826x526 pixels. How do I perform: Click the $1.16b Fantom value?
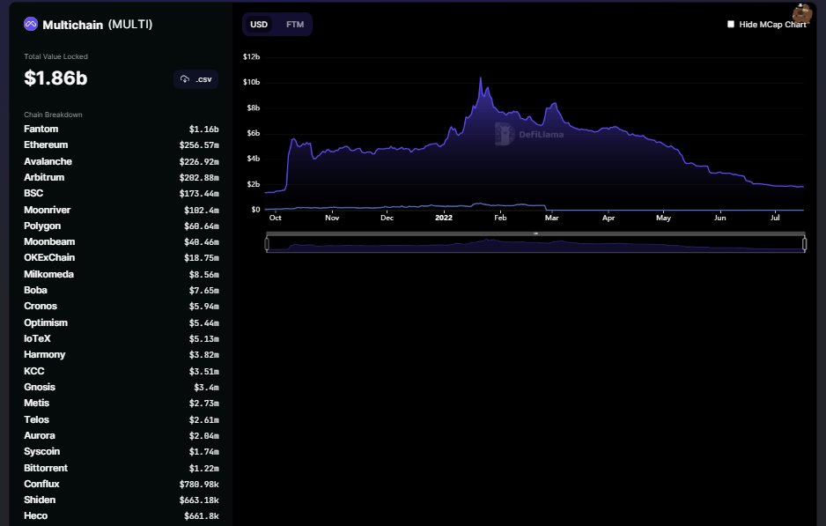[x=204, y=130]
